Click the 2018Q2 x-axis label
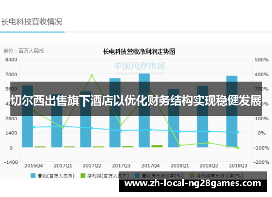 (209, 165)
